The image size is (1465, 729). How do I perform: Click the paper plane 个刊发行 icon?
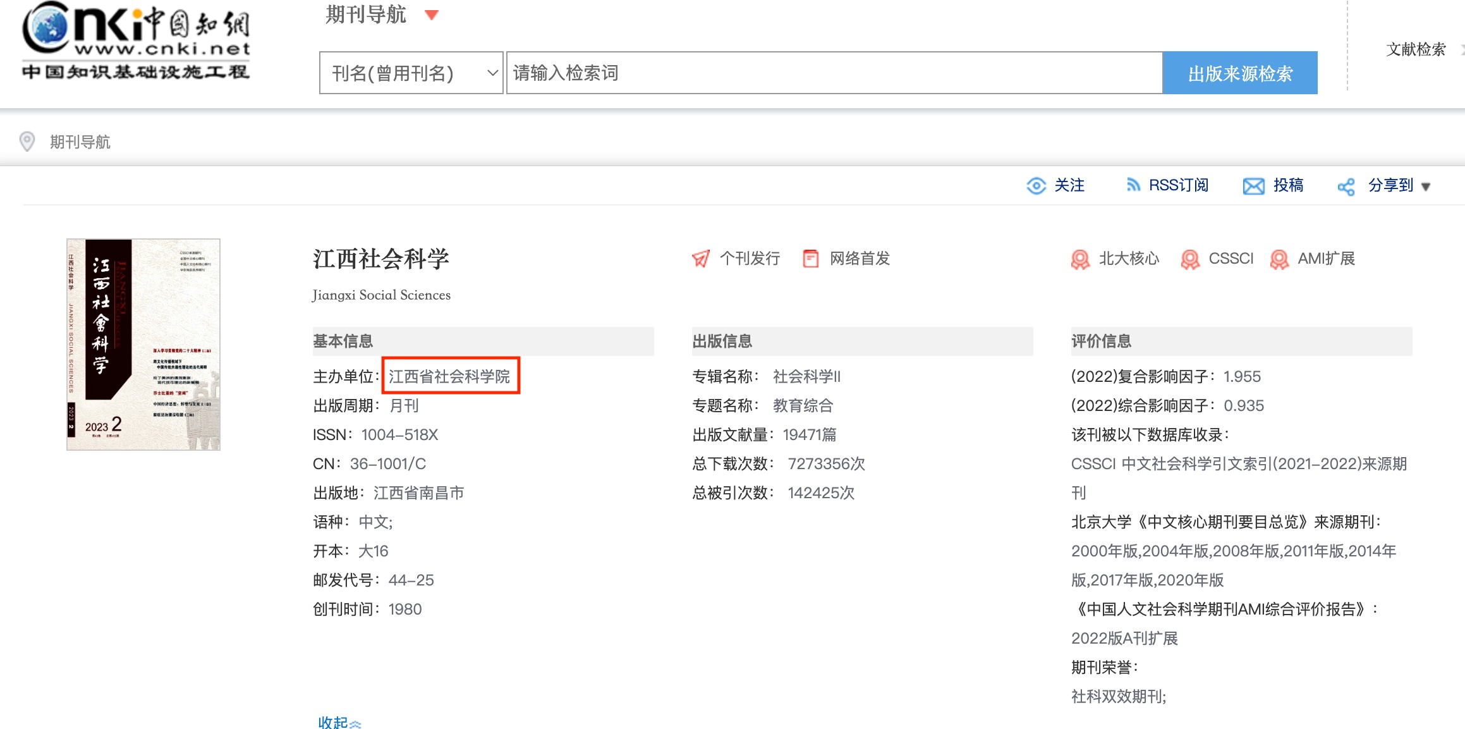pos(701,259)
